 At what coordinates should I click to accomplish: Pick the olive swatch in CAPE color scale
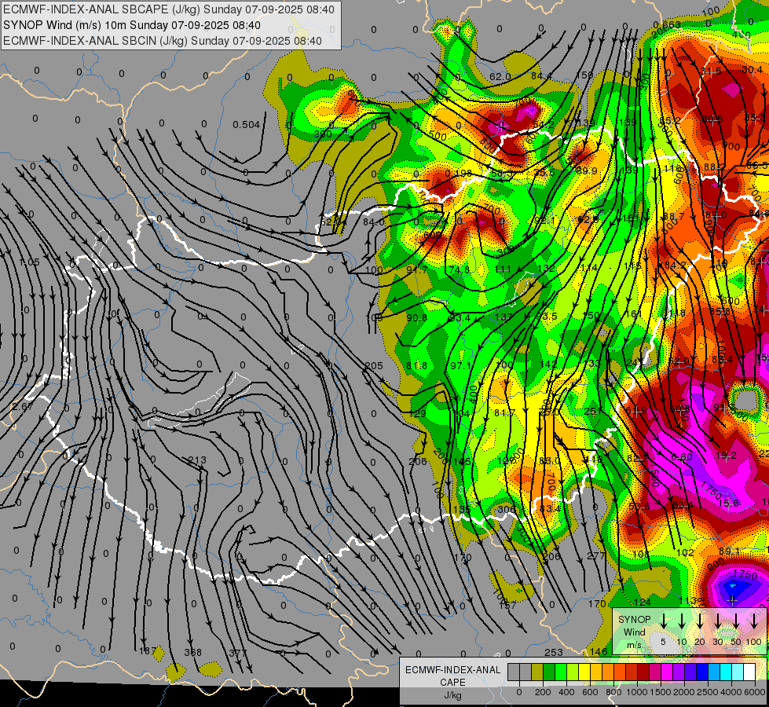537,672
